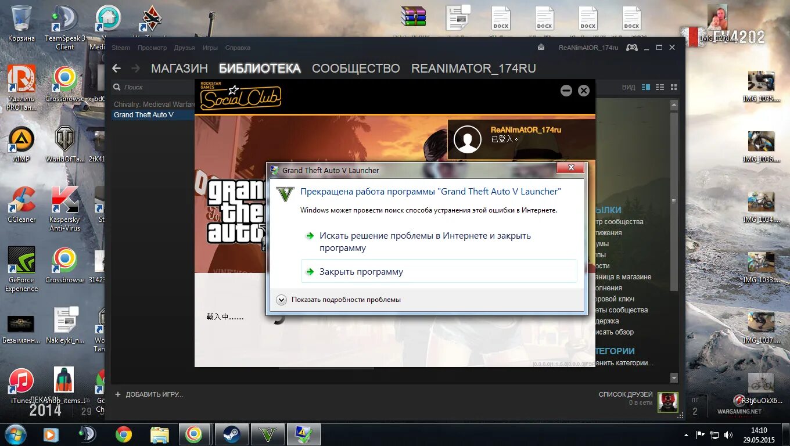Select Crossbrowse shortcut near AIMP
The width and height of the screenshot is (790, 446).
pyautogui.click(x=65, y=84)
